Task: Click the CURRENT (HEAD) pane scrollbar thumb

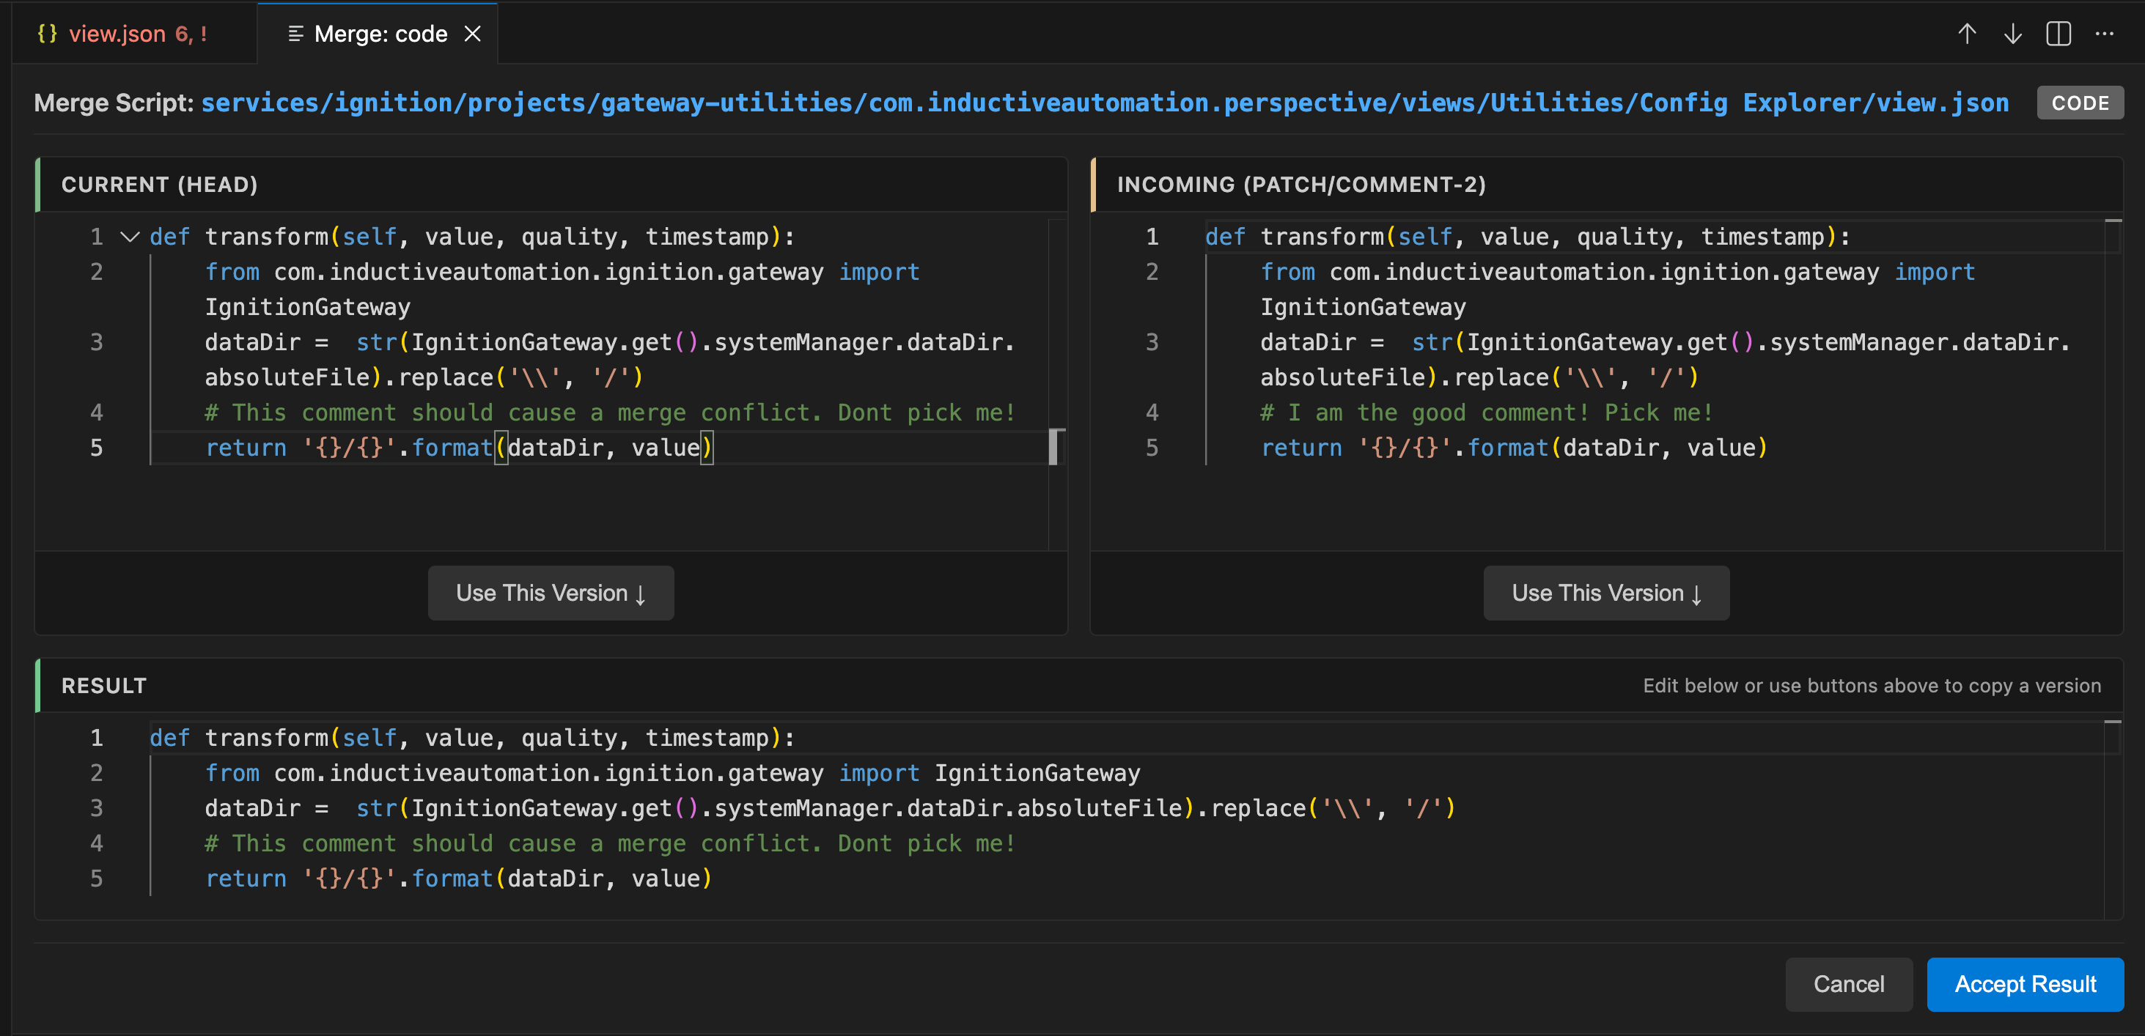Action: point(1053,448)
